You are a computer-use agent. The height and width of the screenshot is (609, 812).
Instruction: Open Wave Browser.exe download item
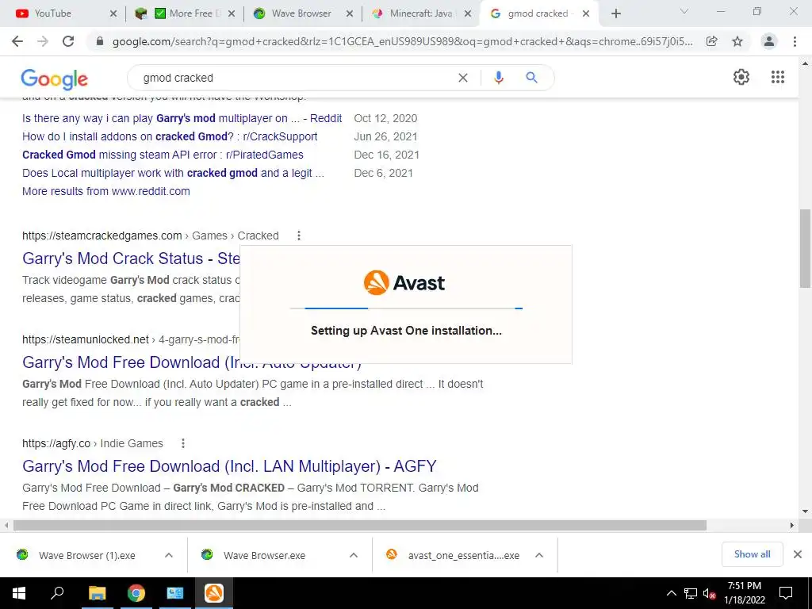click(x=263, y=555)
